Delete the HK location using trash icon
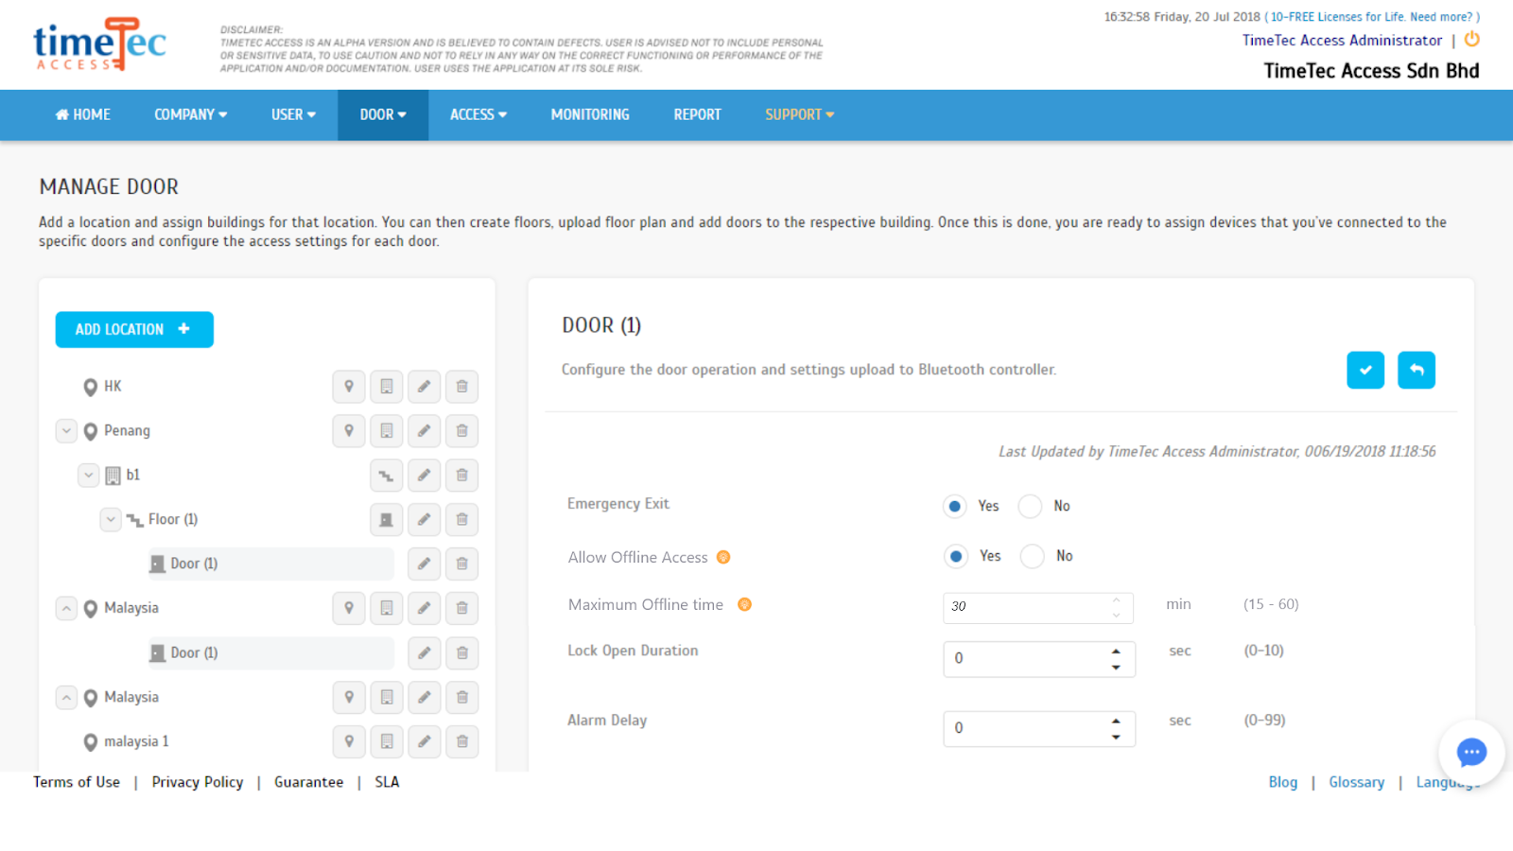1513x851 pixels. [462, 386]
